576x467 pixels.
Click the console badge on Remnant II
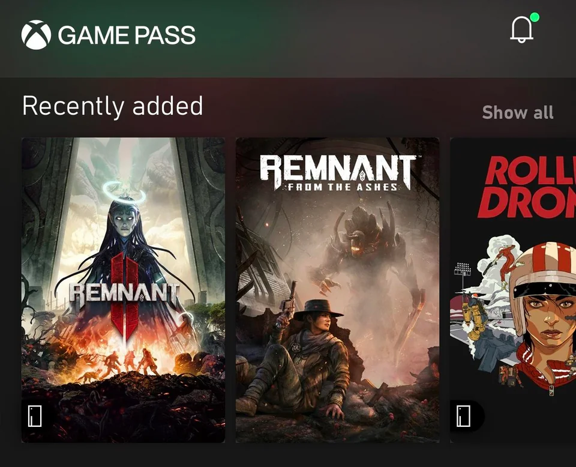coord(35,417)
